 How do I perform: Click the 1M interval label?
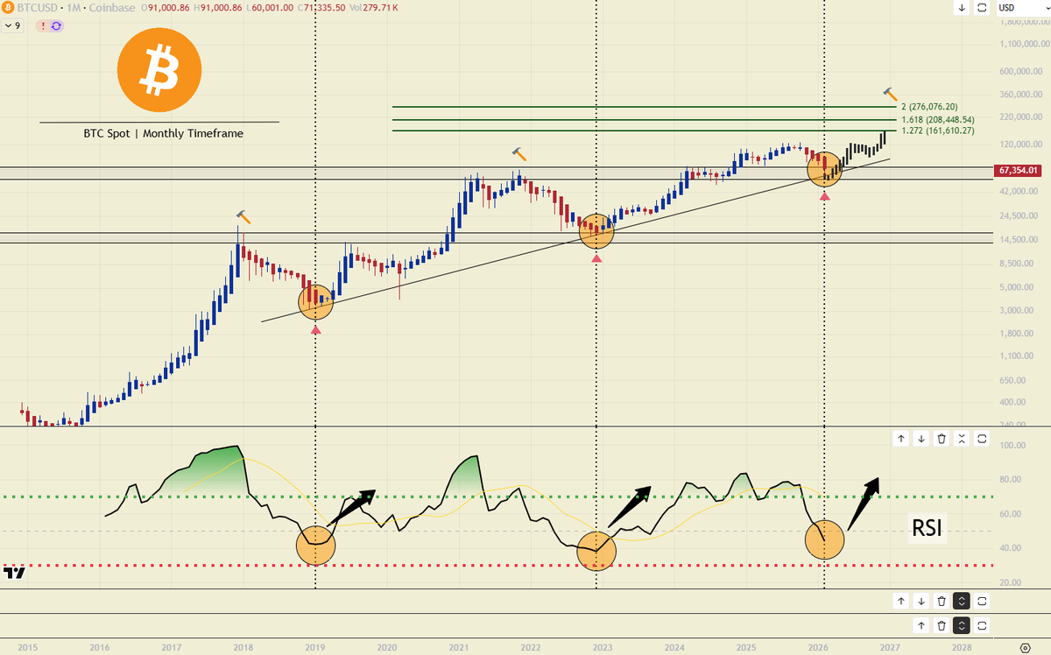[x=72, y=8]
